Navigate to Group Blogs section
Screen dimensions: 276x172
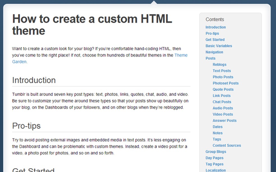216,152
